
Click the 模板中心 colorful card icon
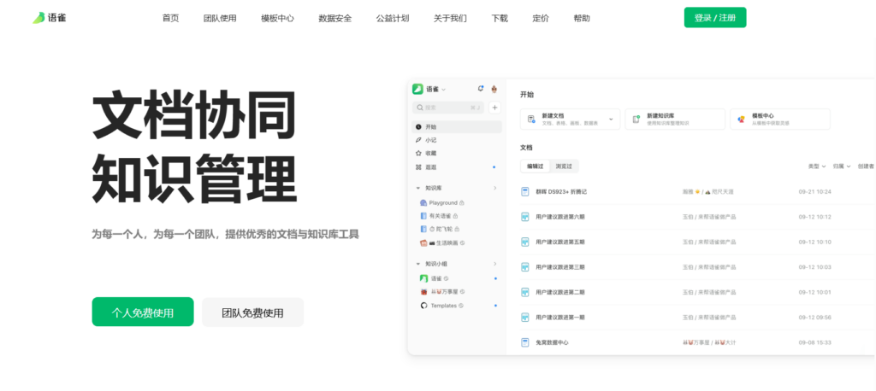tap(741, 120)
